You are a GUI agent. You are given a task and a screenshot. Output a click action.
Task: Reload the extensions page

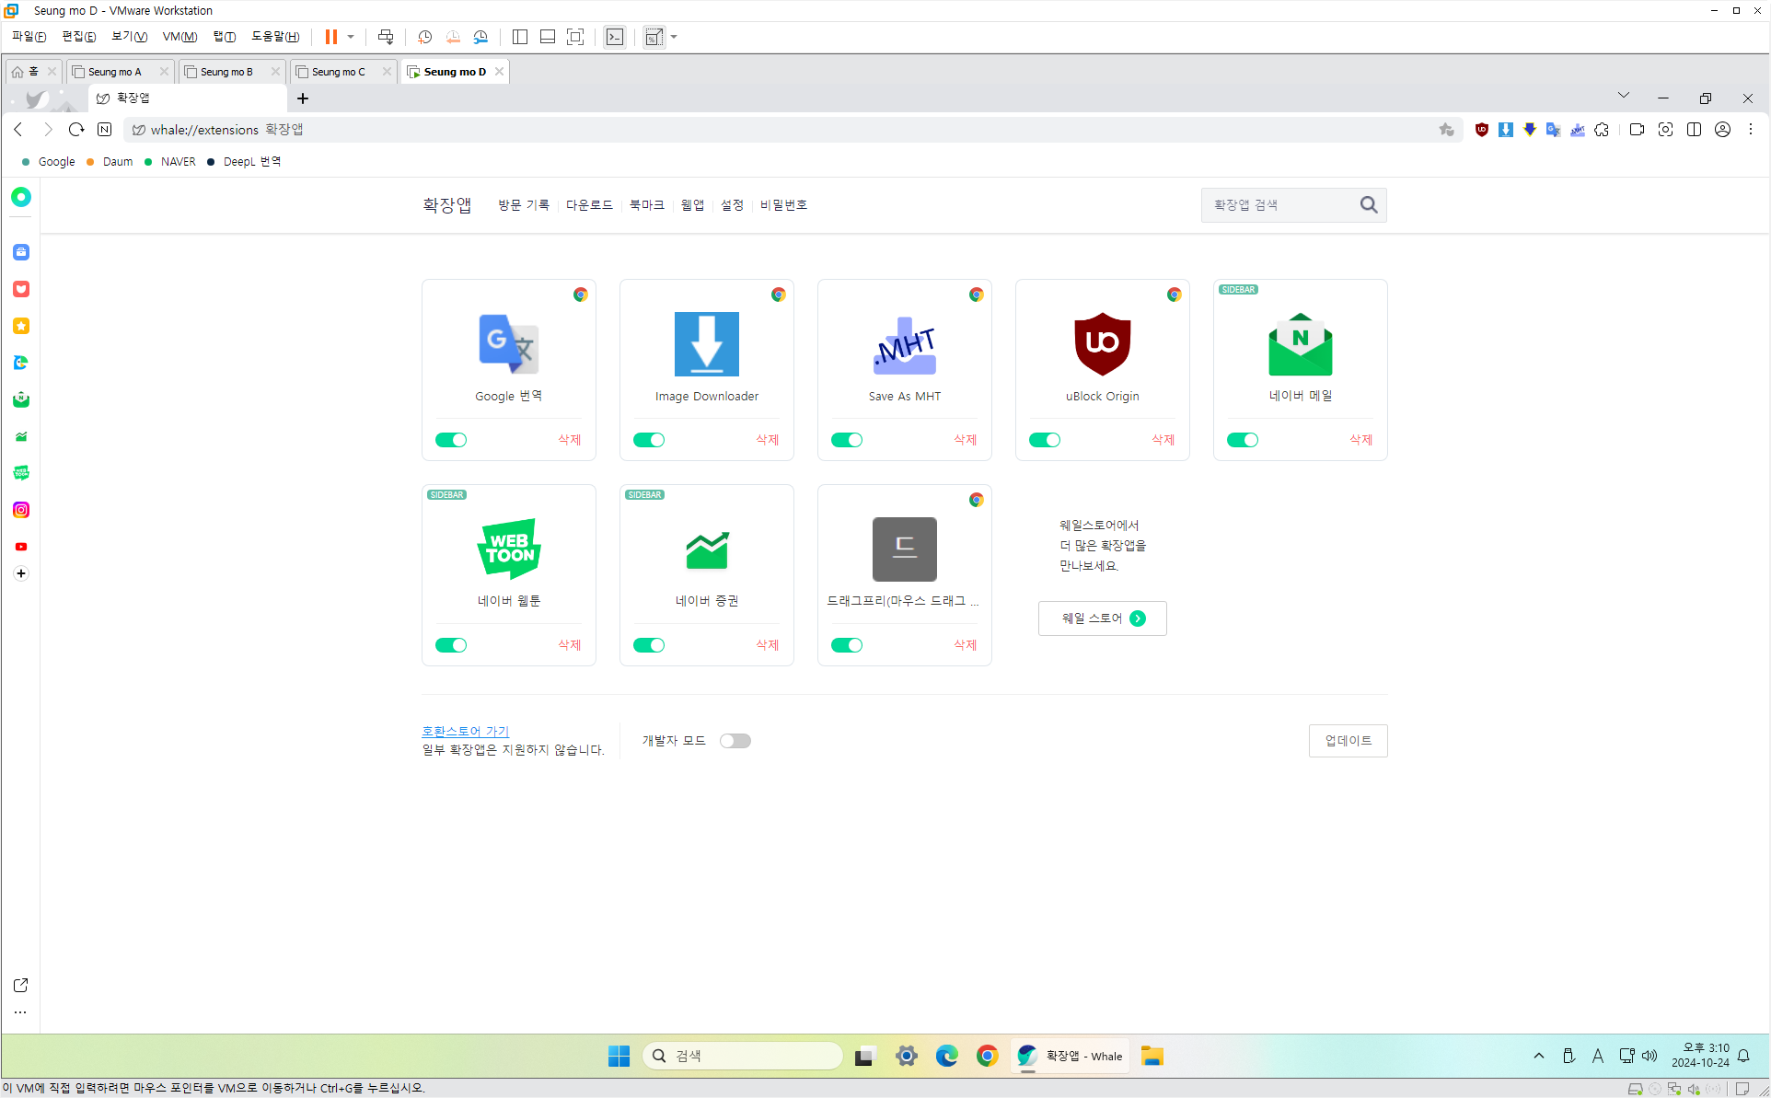76,130
